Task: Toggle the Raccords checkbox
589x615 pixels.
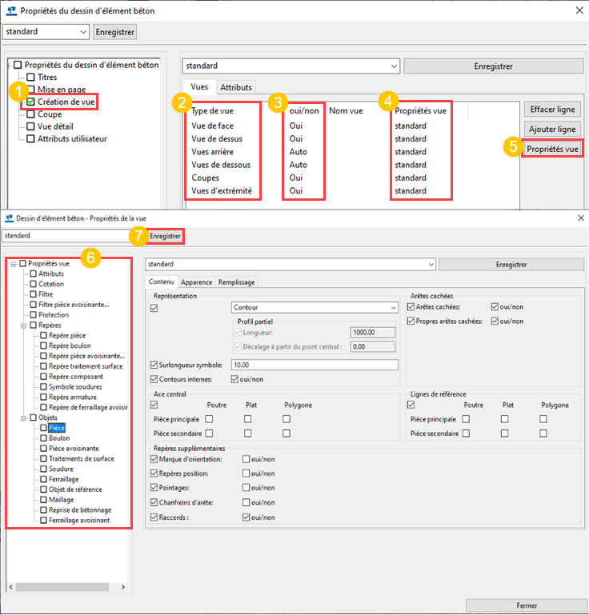Action: coord(154,517)
